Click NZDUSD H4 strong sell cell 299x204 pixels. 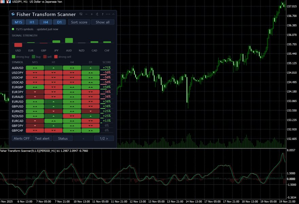click(x=72, y=116)
